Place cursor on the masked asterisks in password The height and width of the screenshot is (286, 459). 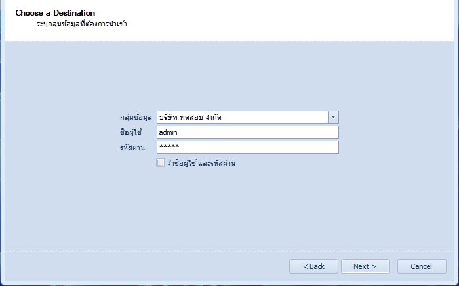(169, 146)
